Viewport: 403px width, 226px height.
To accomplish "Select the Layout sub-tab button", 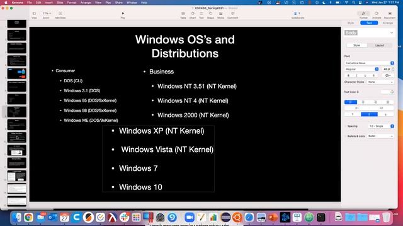I will tap(379, 45).
